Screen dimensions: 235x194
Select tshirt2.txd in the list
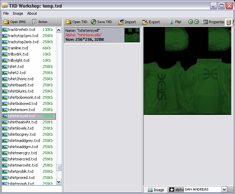[29, 73]
